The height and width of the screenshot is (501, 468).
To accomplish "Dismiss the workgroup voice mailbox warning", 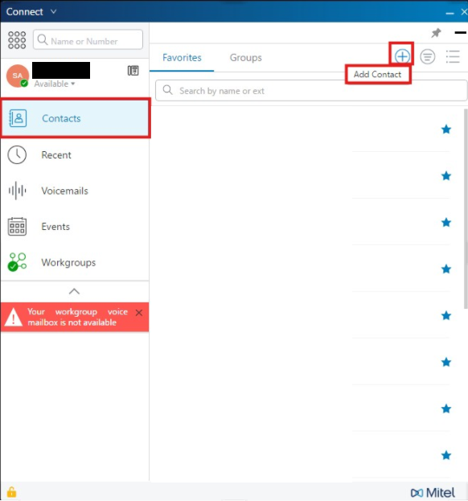I will [138, 313].
